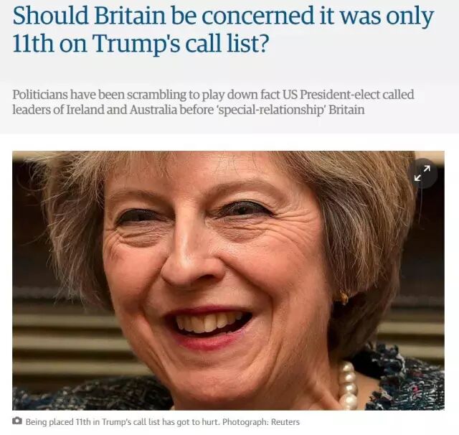Click the phrase 'special-relationship' in the subheading
This screenshot has height=435, width=459.
[x=270, y=110]
